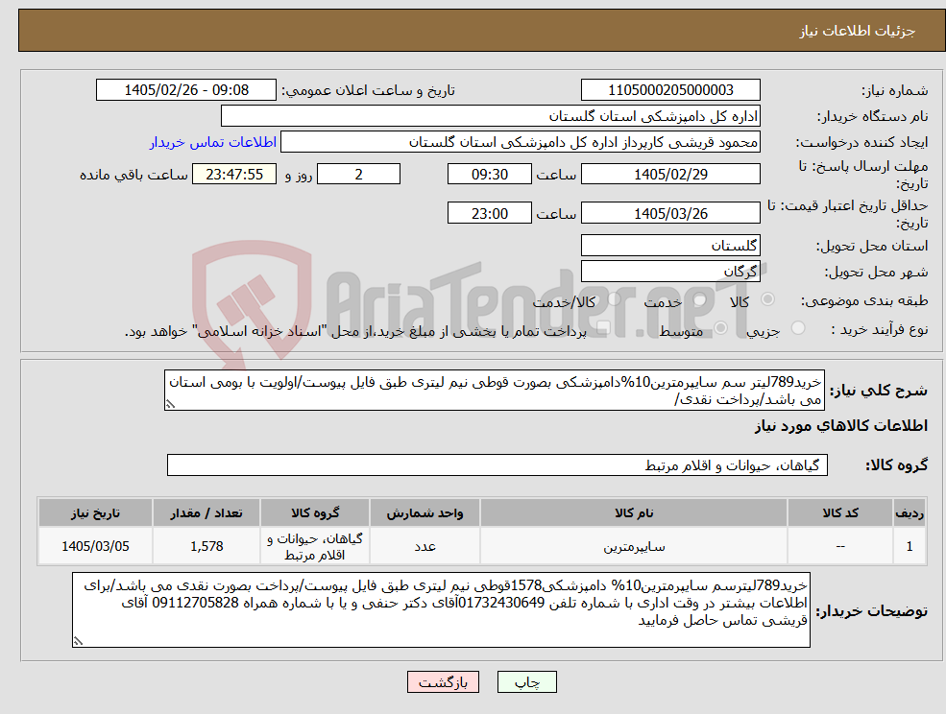The width and height of the screenshot is (946, 714).
Task: Click the delivery city field گرگان
Action: click(670, 272)
